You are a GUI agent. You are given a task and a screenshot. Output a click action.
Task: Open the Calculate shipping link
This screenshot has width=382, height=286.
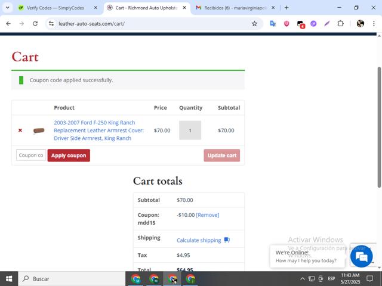pos(199,240)
